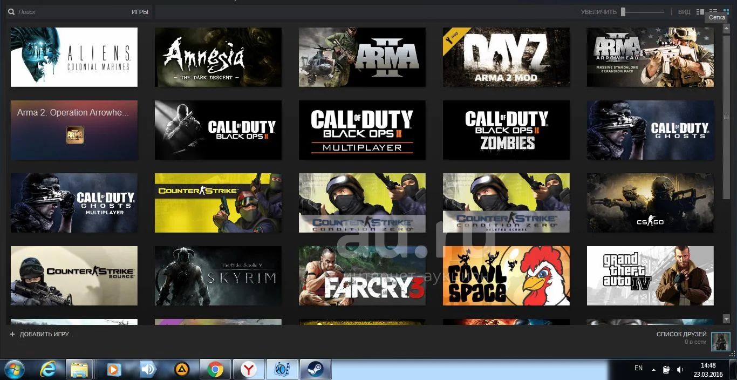Image resolution: width=737 pixels, height=380 pixels.
Task: Open Windows Explorer from the taskbar
Action: pyautogui.click(x=79, y=370)
